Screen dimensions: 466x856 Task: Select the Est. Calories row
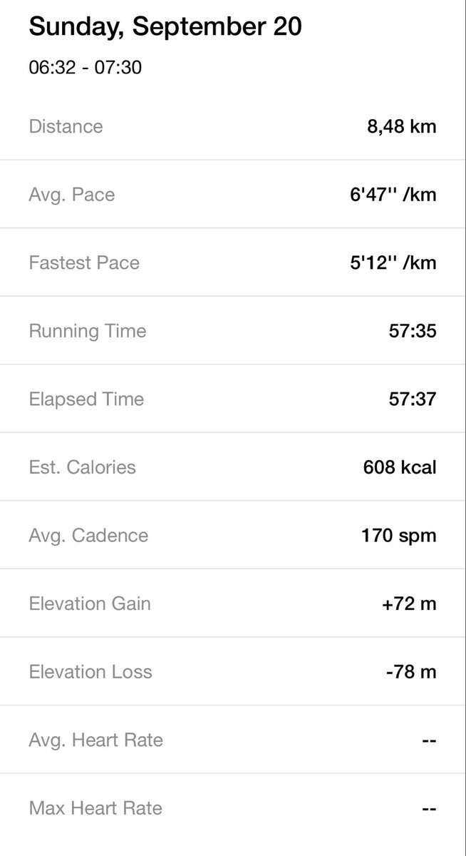pyautogui.click(x=233, y=467)
